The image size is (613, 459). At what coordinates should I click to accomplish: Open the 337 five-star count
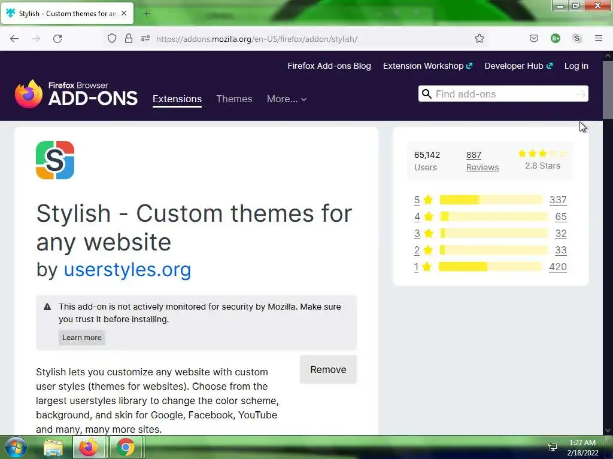558,200
